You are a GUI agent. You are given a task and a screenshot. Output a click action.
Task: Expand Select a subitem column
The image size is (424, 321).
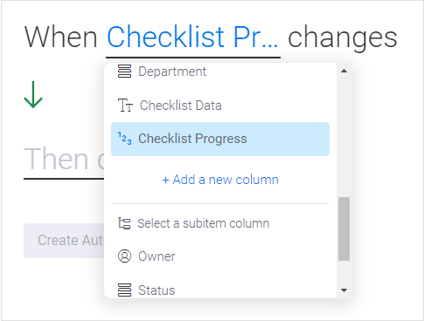(x=220, y=223)
